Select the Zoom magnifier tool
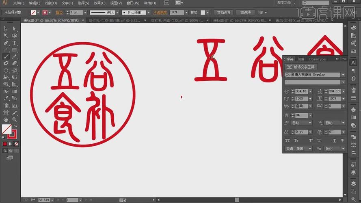 14,119
